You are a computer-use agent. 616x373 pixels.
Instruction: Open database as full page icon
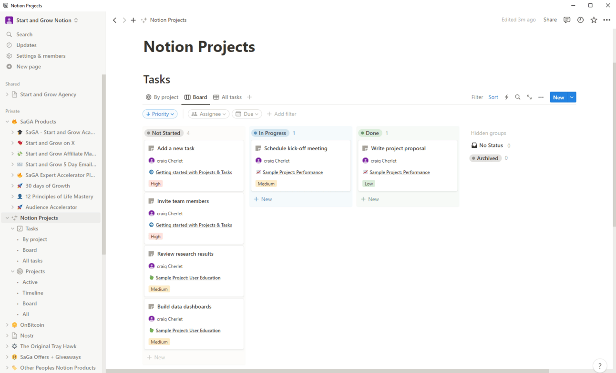[x=529, y=97]
